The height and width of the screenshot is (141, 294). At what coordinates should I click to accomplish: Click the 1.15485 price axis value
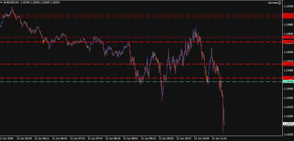tap(289, 70)
